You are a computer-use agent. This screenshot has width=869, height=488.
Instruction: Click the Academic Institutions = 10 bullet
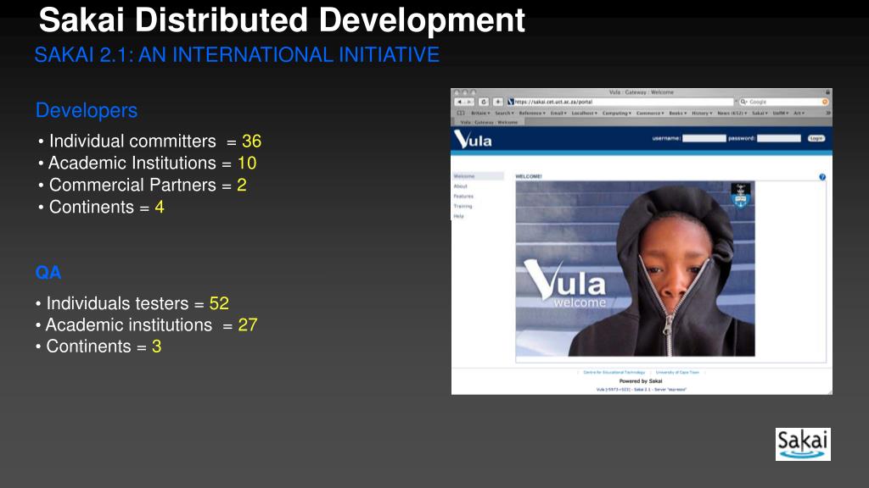click(x=147, y=164)
